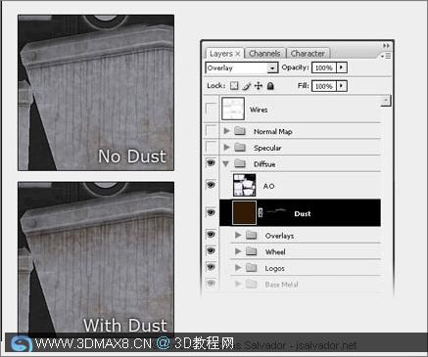This screenshot has width=428, height=357.
Task: Select the AO layer name
Action: click(x=268, y=186)
